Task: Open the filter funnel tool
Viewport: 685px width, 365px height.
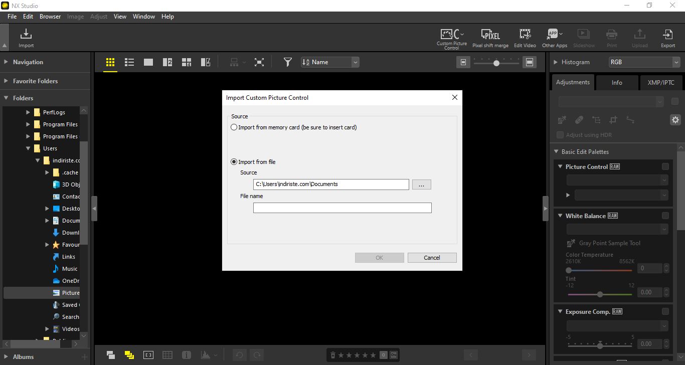Action: tap(287, 62)
